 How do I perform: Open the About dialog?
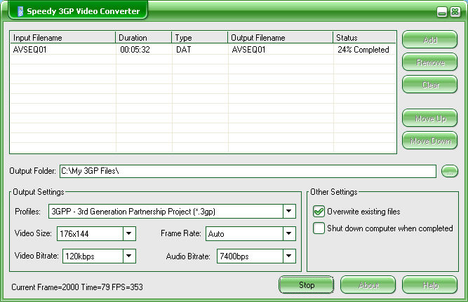368,285
